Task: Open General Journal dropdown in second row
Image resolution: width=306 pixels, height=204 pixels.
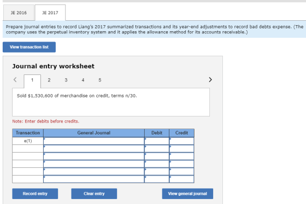Action: 94,149
